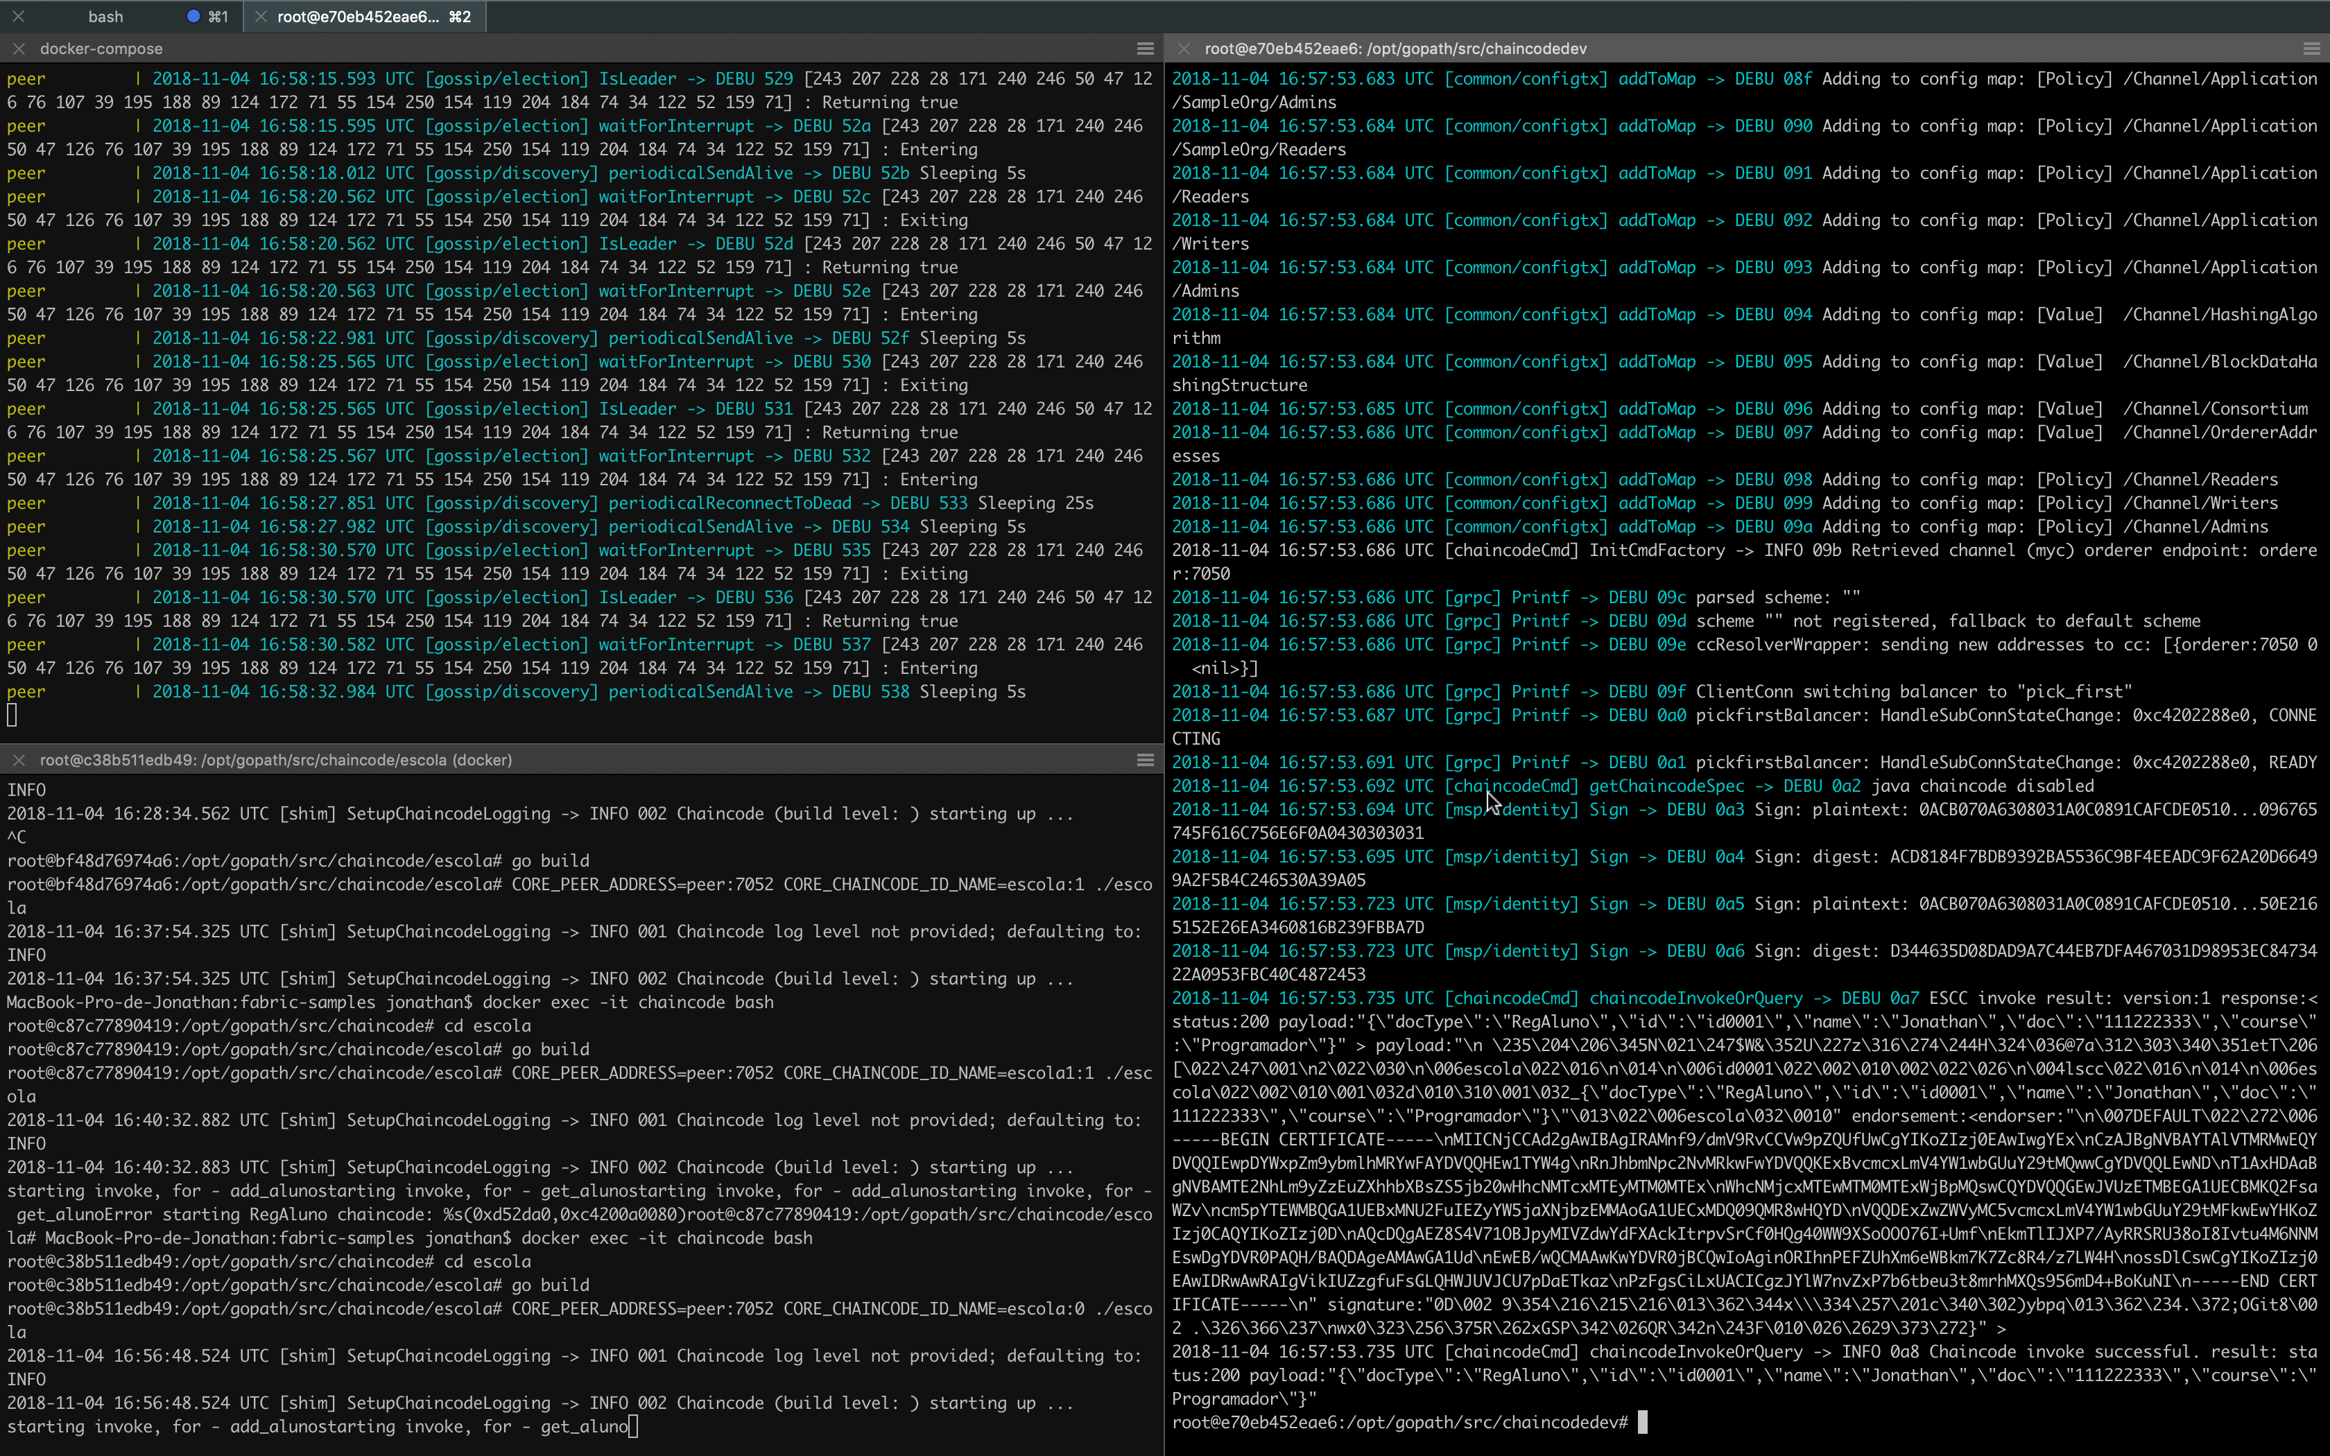Screen dimensions: 2330x1456
Task: Close the chaincodedev session pane
Action: pyautogui.click(x=1184, y=48)
